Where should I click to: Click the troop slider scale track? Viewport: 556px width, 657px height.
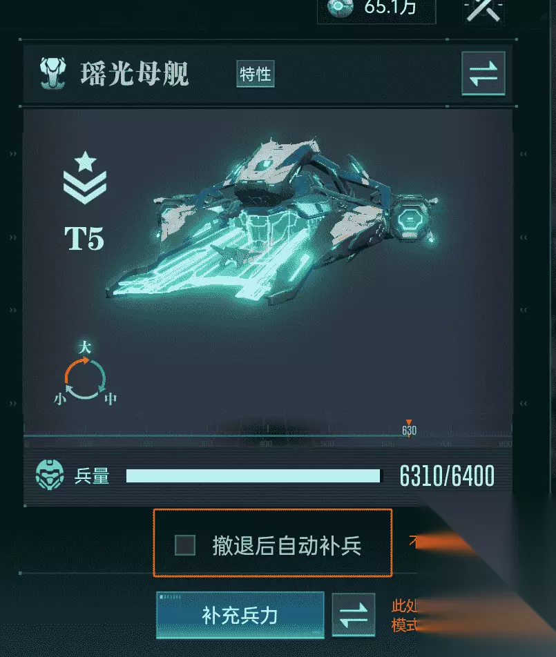[x=268, y=435]
